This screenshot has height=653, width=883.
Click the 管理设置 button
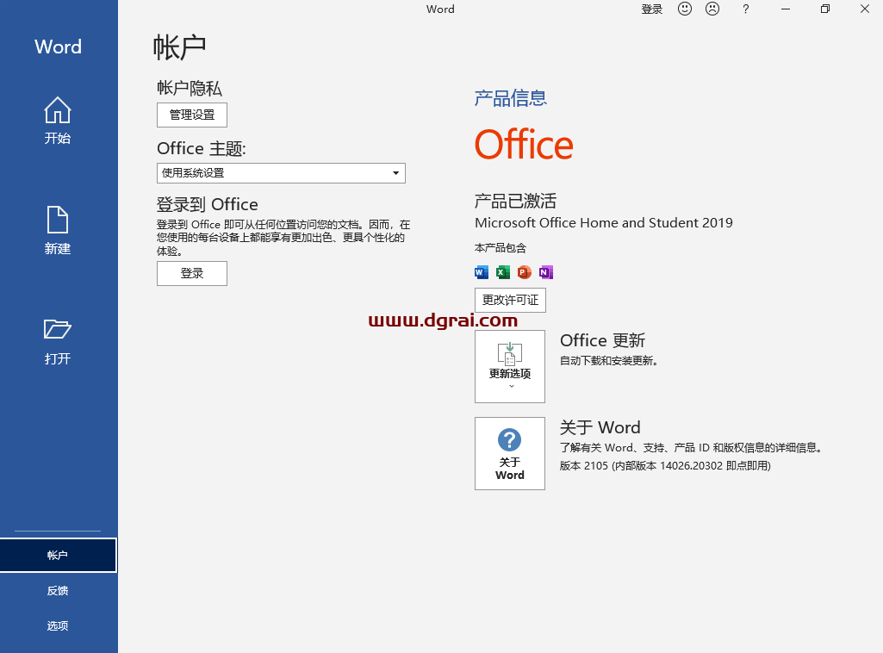[x=192, y=115]
